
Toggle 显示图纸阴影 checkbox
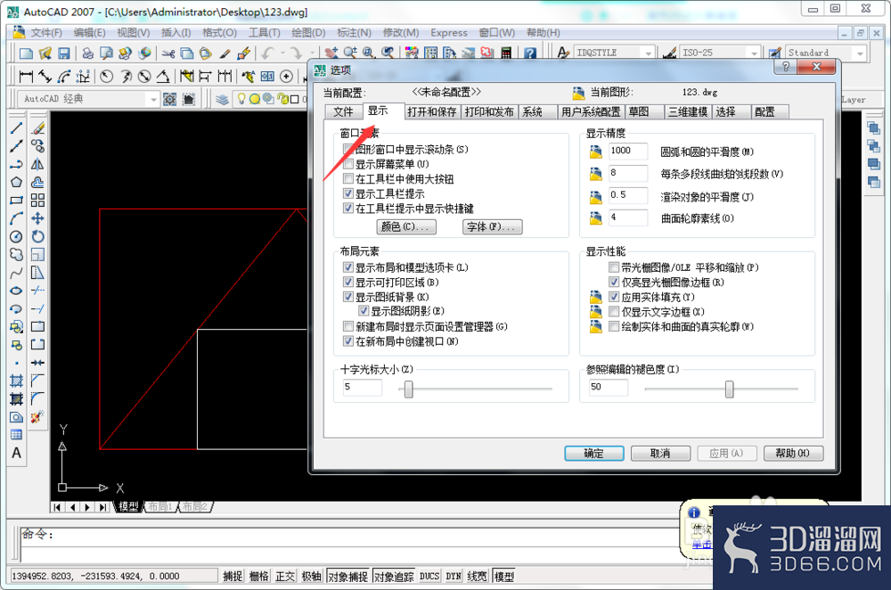(x=364, y=311)
